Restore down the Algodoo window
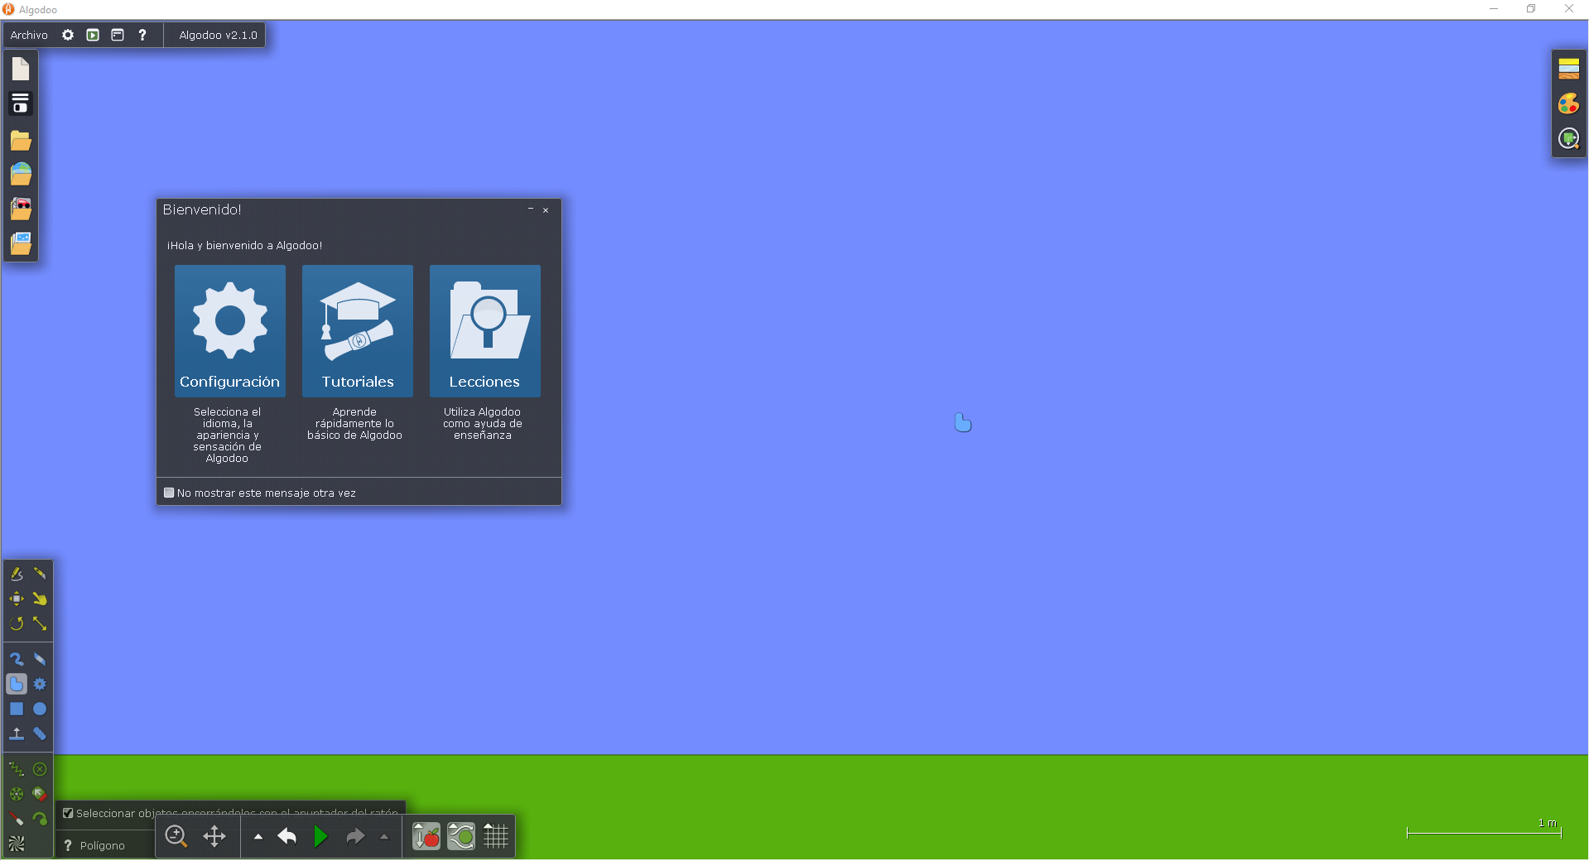This screenshot has height=861, width=1589. point(1531,9)
